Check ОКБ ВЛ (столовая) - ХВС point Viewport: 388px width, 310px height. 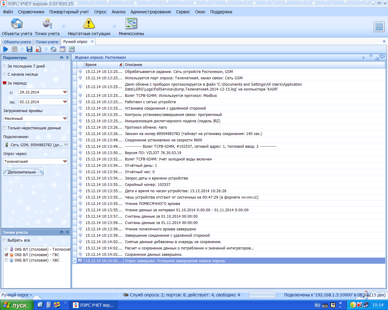click(6, 260)
